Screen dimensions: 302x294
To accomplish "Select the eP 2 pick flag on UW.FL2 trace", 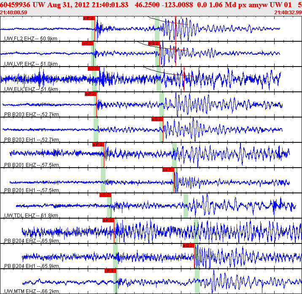I will (x=89, y=18).
